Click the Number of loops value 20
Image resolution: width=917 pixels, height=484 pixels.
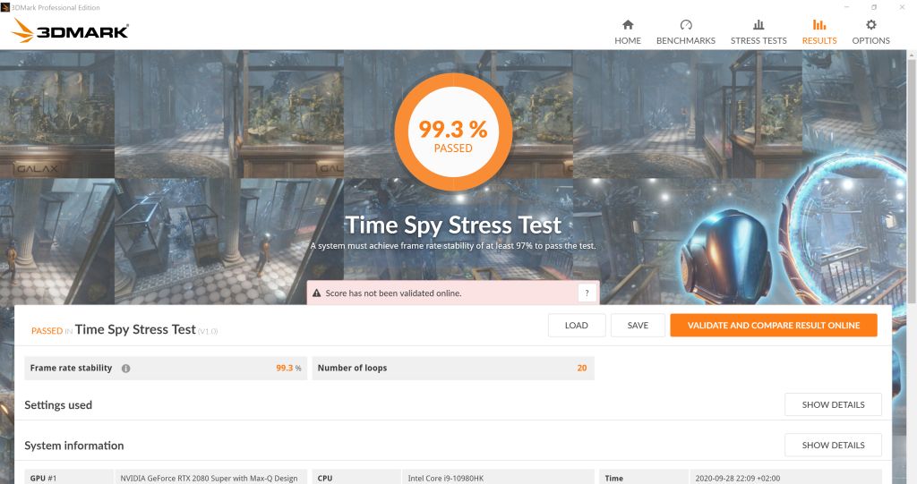[x=582, y=368]
